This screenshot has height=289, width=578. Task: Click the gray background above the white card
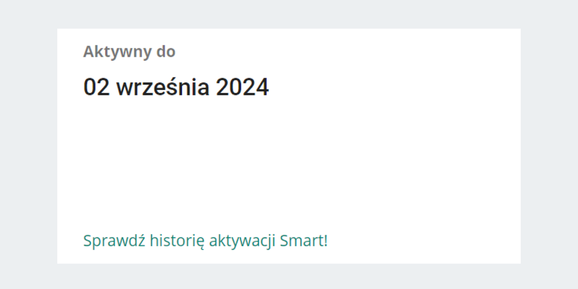[x=289, y=14]
